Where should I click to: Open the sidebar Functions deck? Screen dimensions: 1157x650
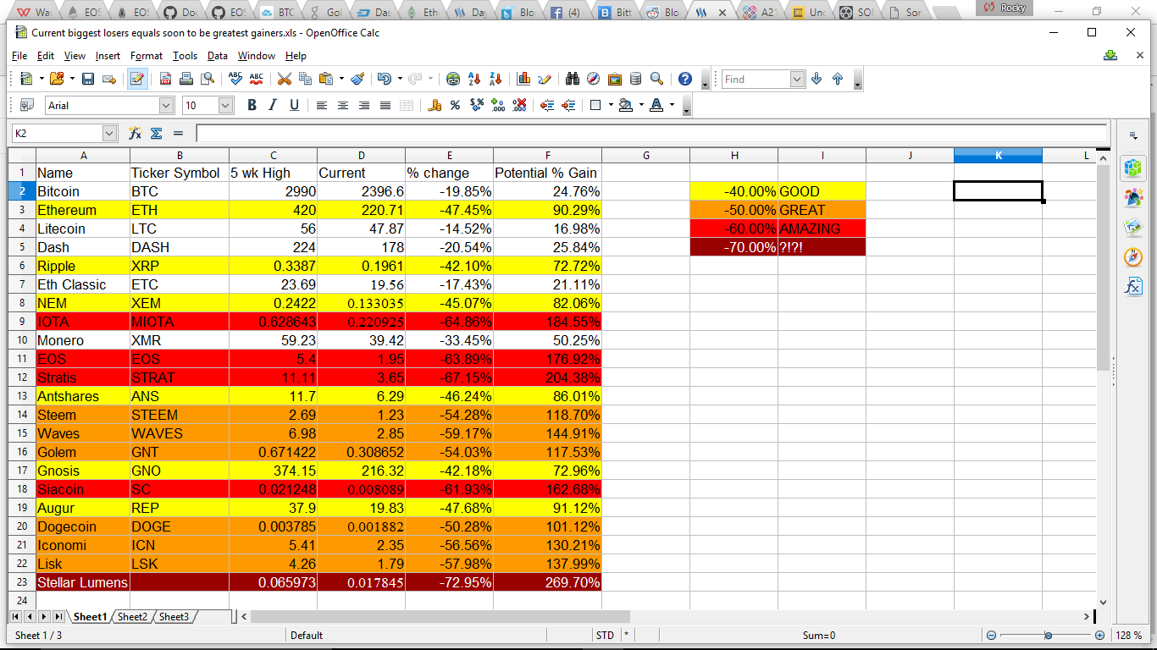coord(1133,286)
